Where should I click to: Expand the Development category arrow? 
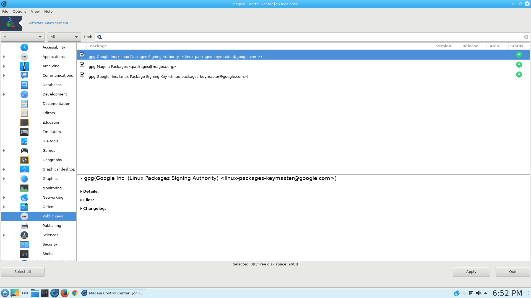4,94
